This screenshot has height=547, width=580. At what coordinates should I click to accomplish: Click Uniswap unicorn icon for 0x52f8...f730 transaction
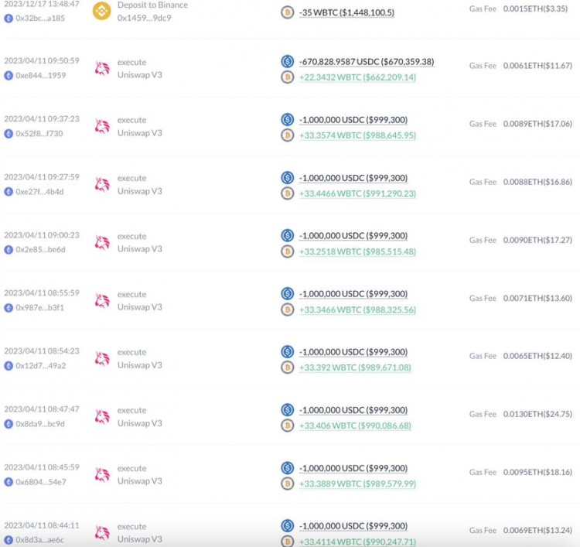(x=102, y=127)
